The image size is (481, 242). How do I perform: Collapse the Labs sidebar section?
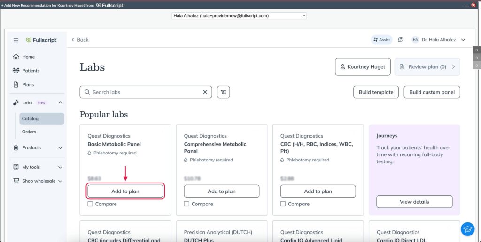60,103
